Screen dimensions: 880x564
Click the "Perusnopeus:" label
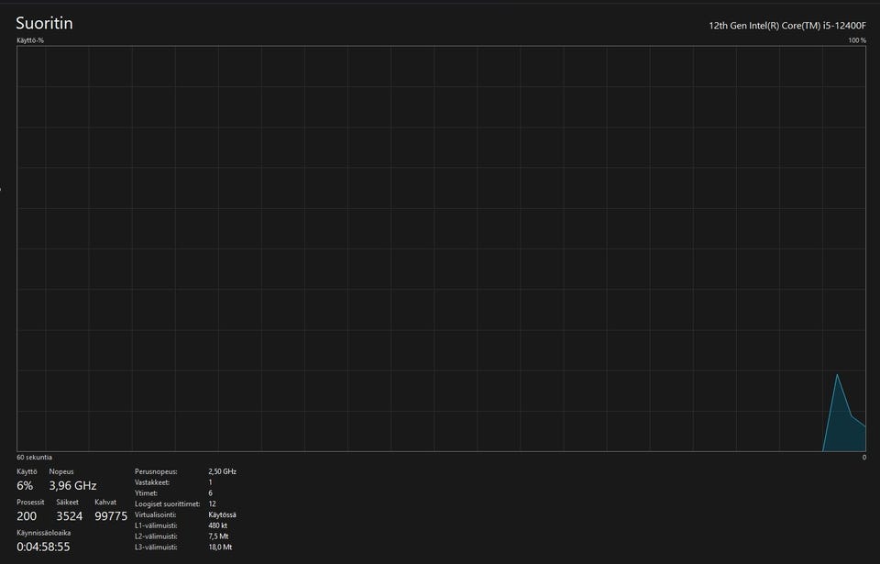click(156, 472)
